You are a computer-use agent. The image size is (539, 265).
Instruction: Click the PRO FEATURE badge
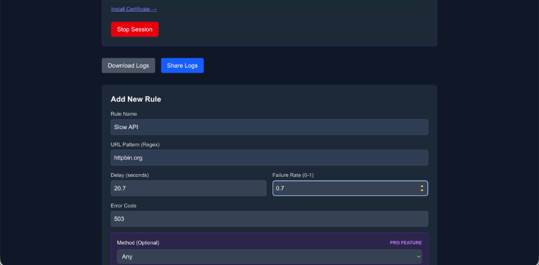[406, 243]
